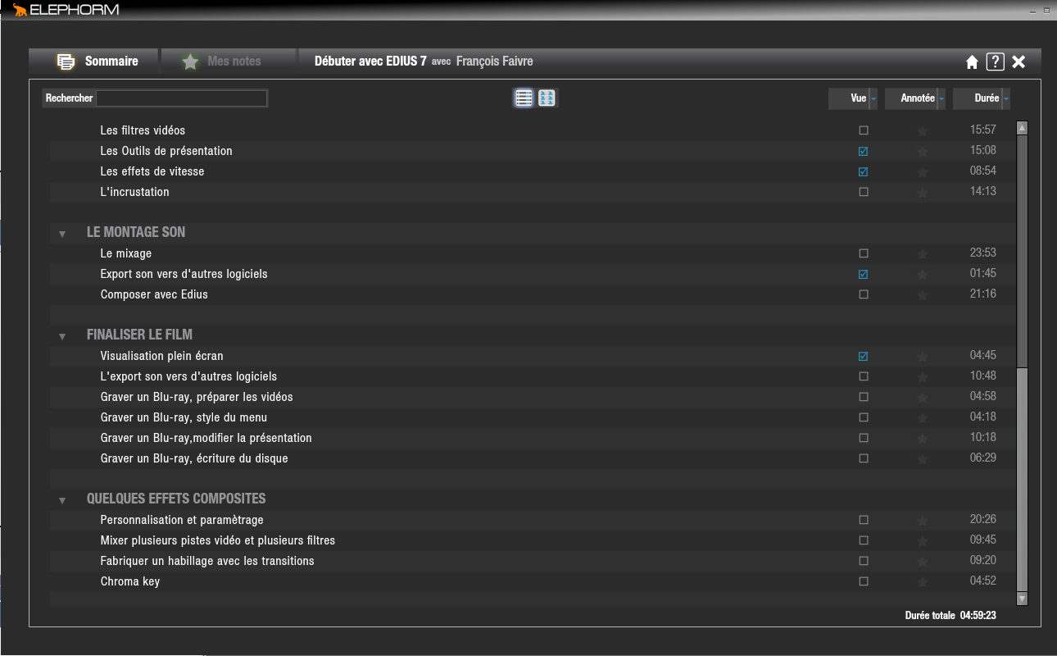Viewport: 1057px width, 656px height.
Task: Open the Annotée filter dropdown
Action: [x=941, y=98]
